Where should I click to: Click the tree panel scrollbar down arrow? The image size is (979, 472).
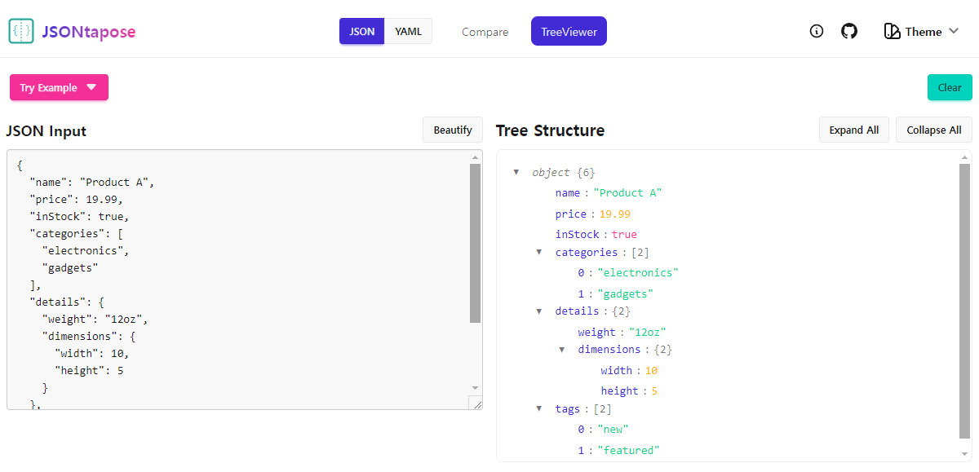[x=965, y=453]
